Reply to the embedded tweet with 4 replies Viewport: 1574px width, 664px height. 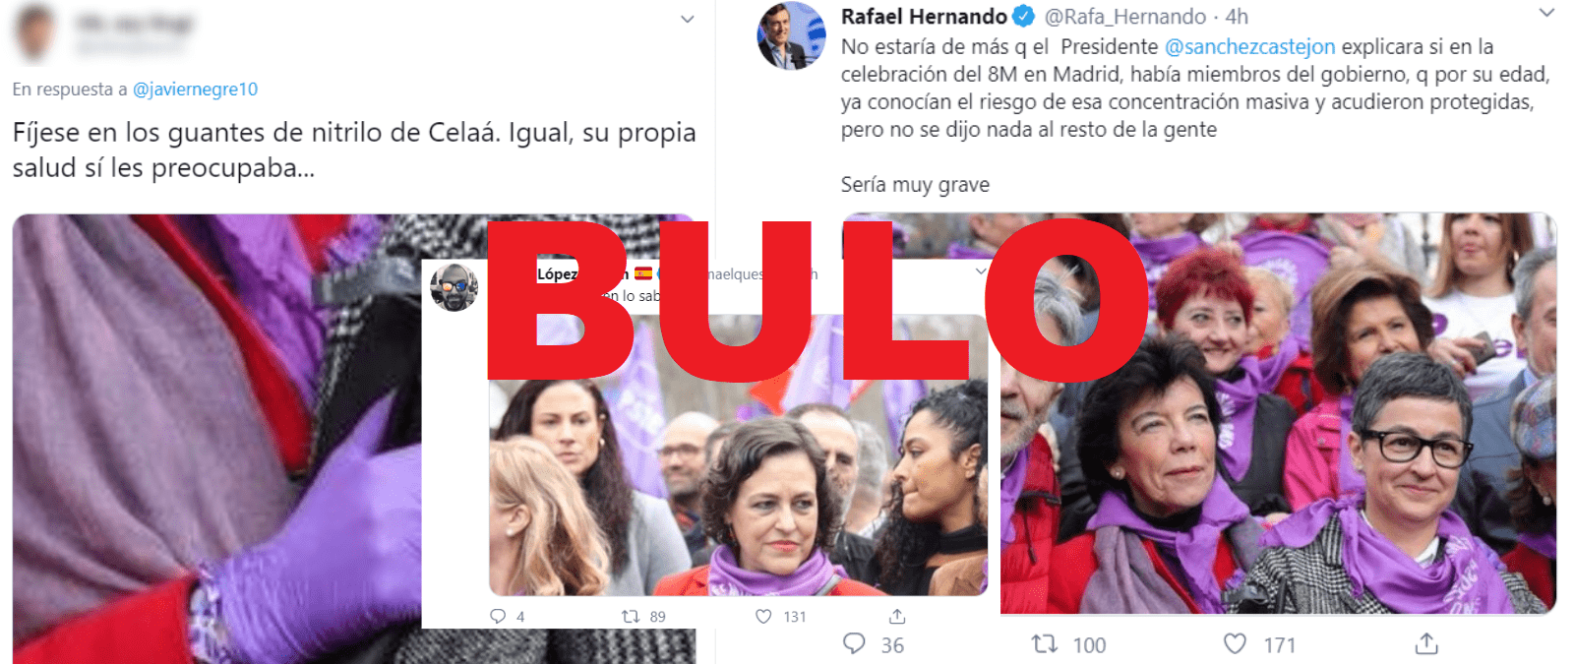[x=498, y=617]
